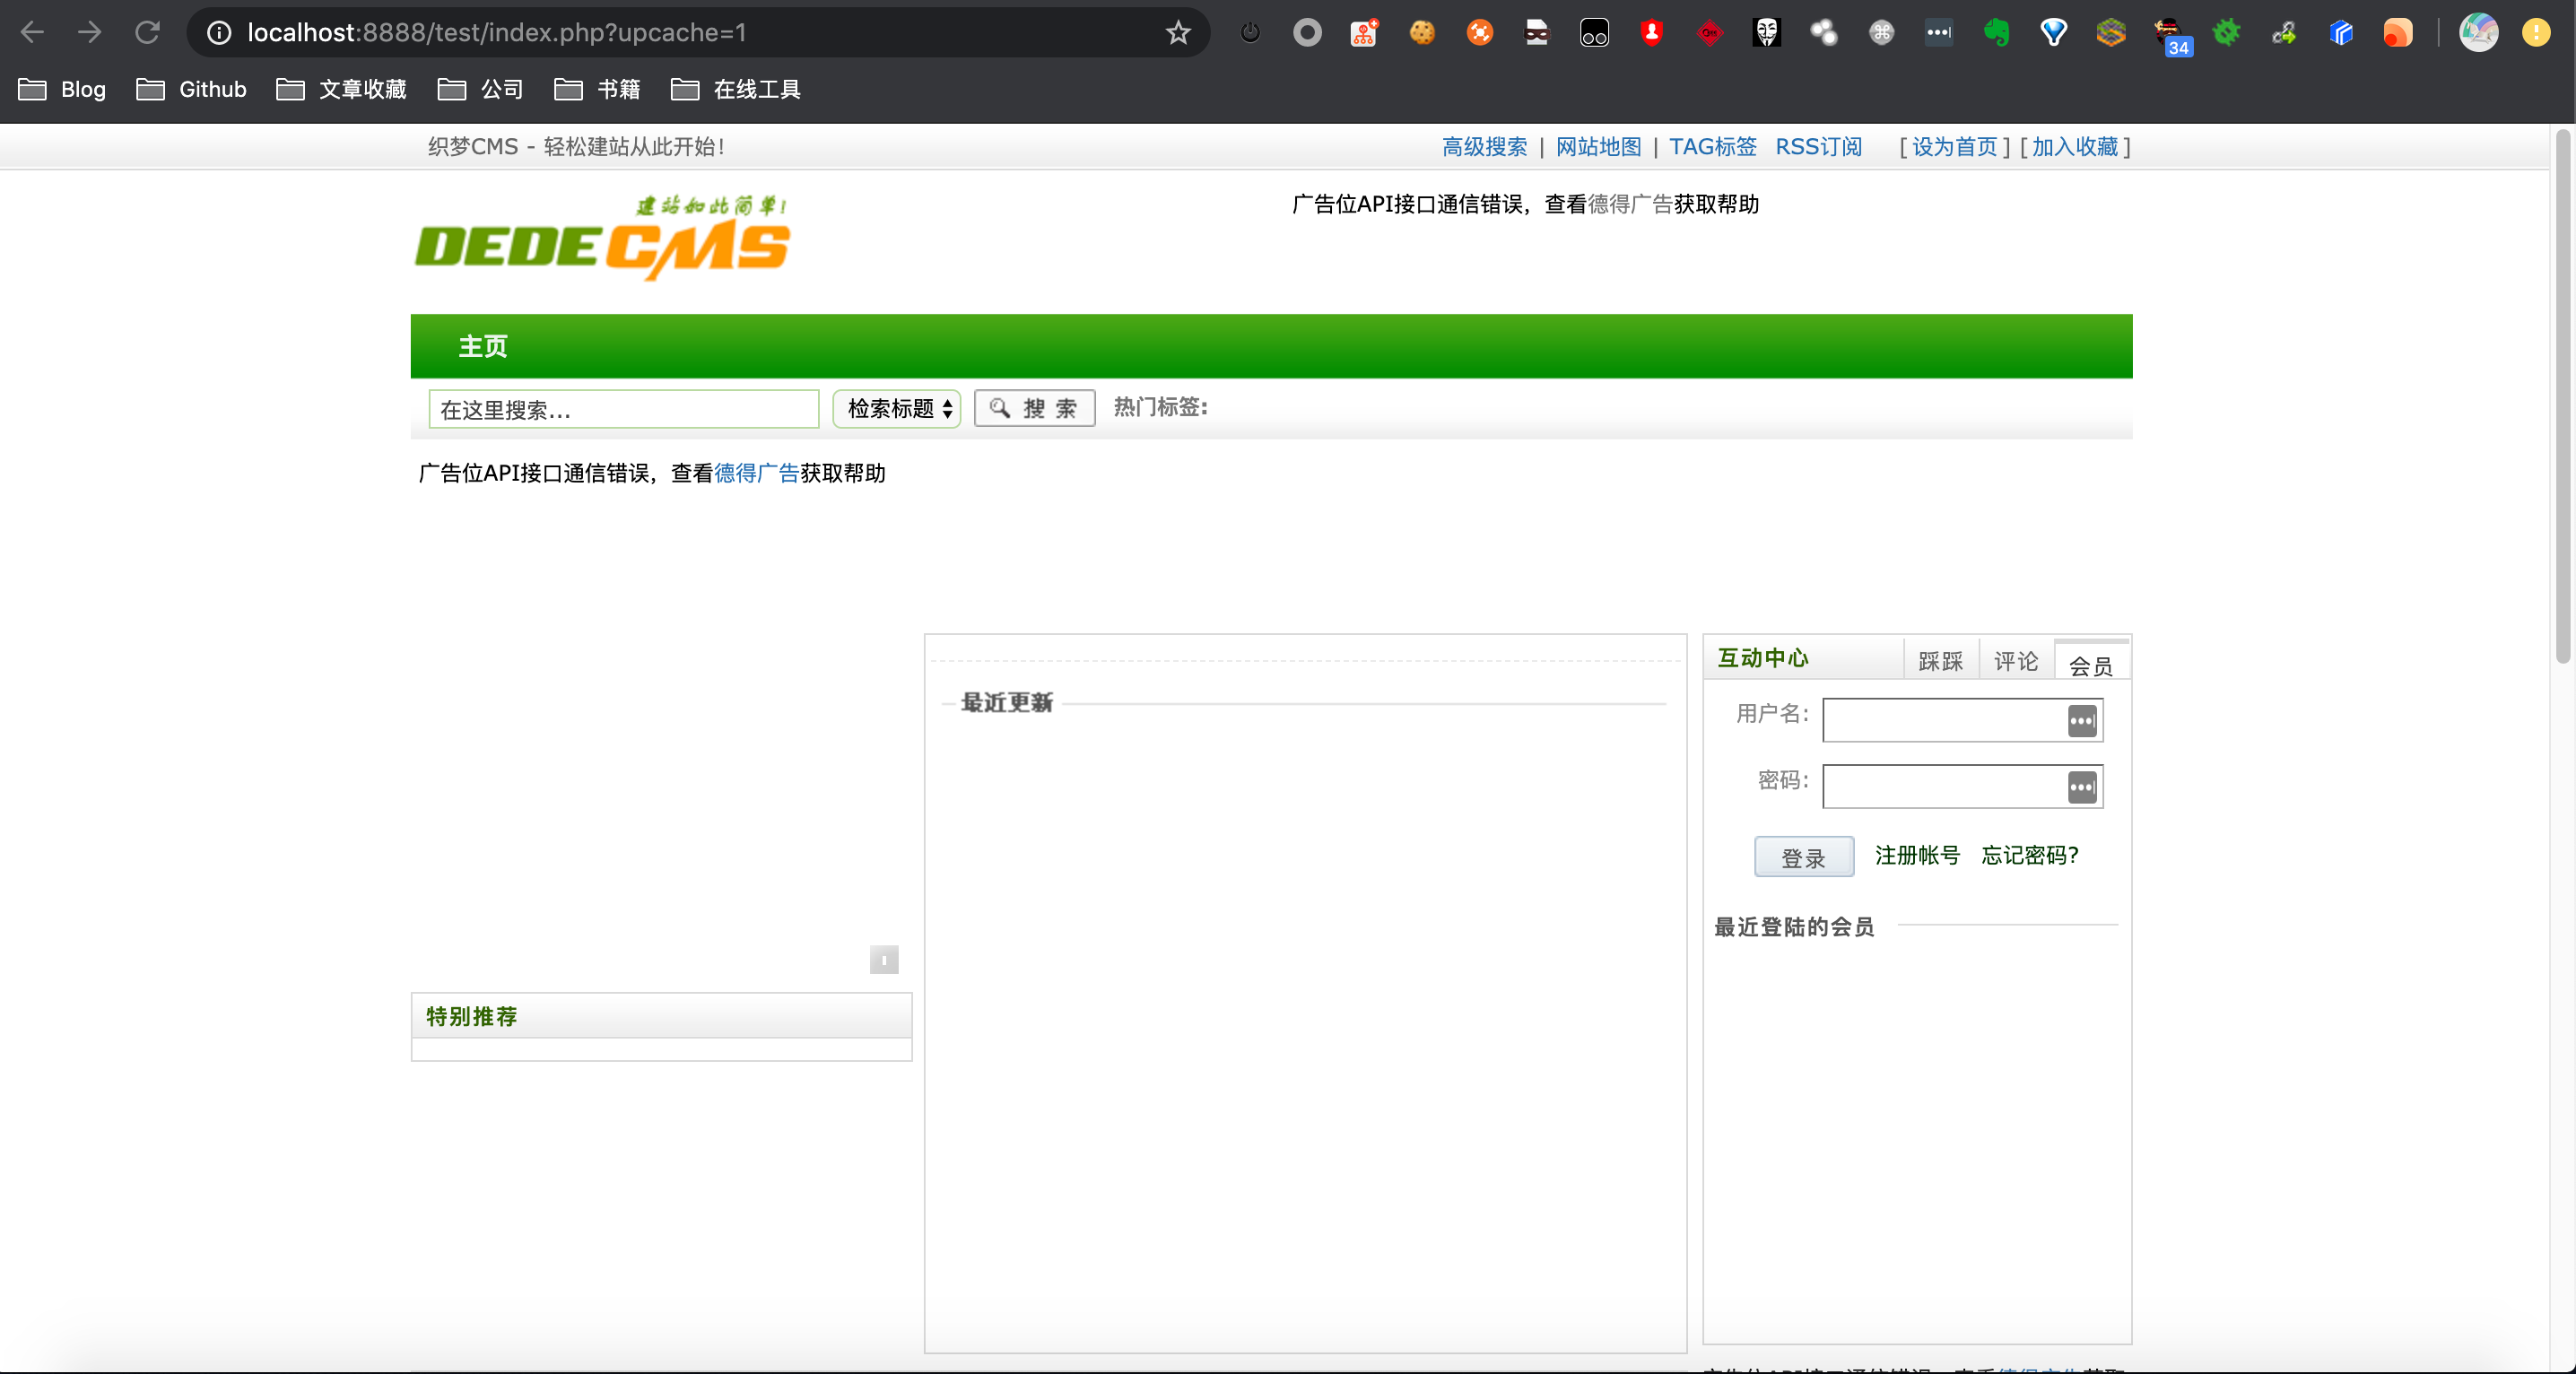Open the Chrome profile avatar
The width and height of the screenshot is (2576, 1374).
point(2479,33)
